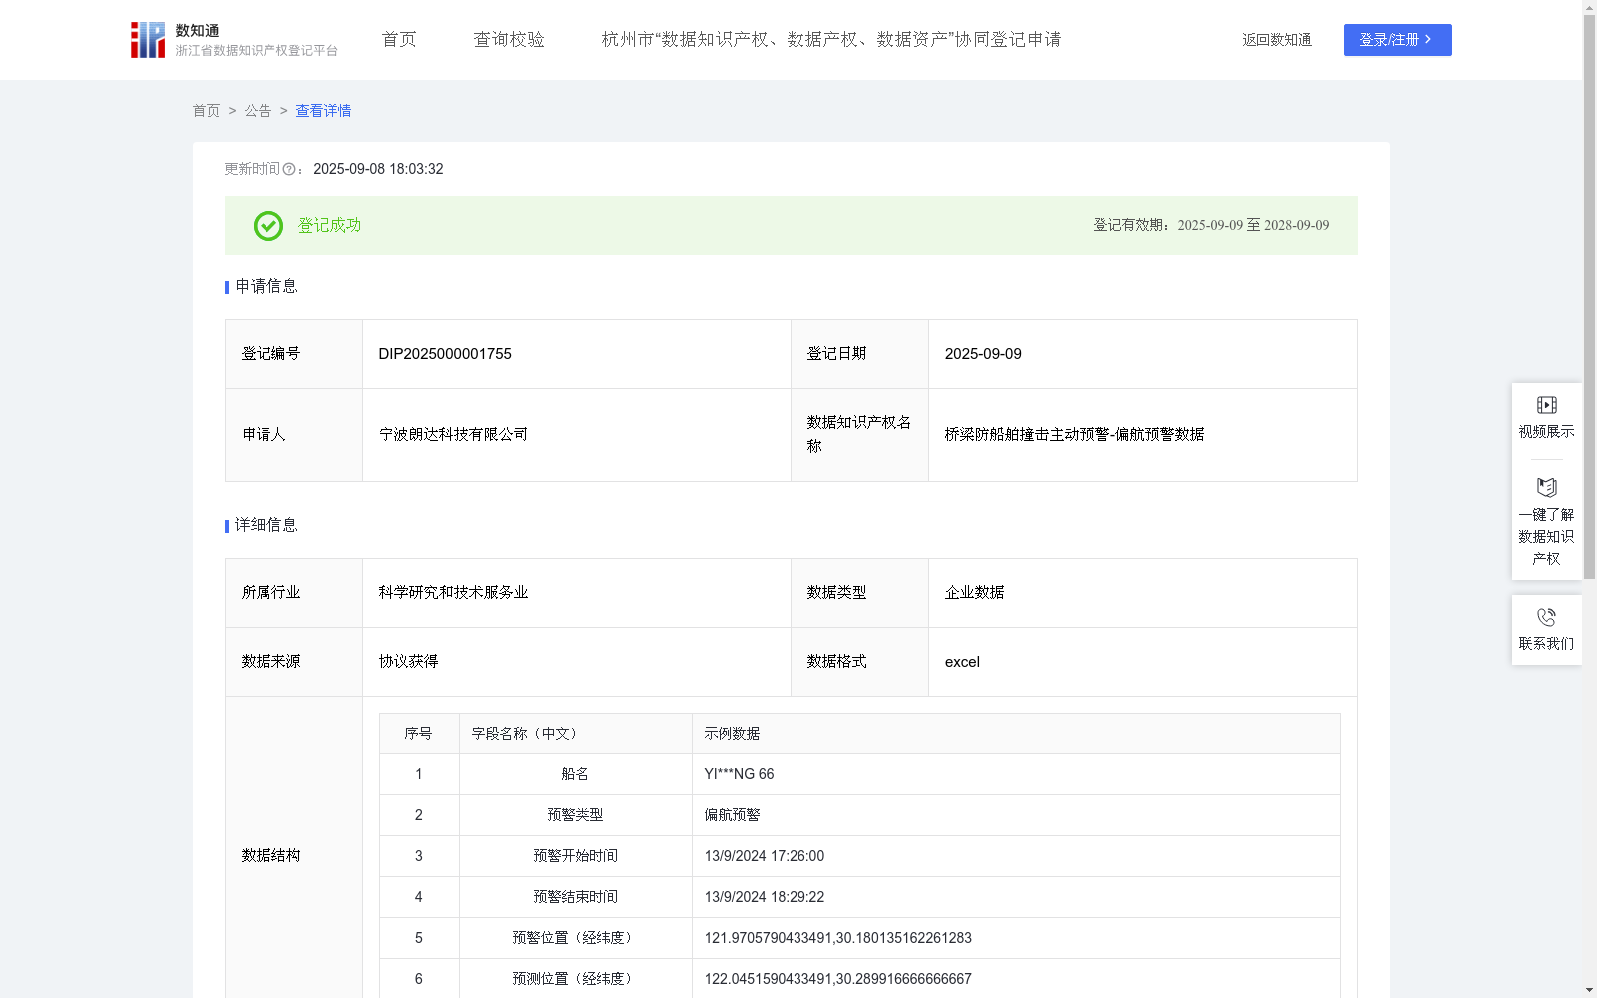Click the update time 2025-09-08 18:03:32

pyautogui.click(x=378, y=170)
